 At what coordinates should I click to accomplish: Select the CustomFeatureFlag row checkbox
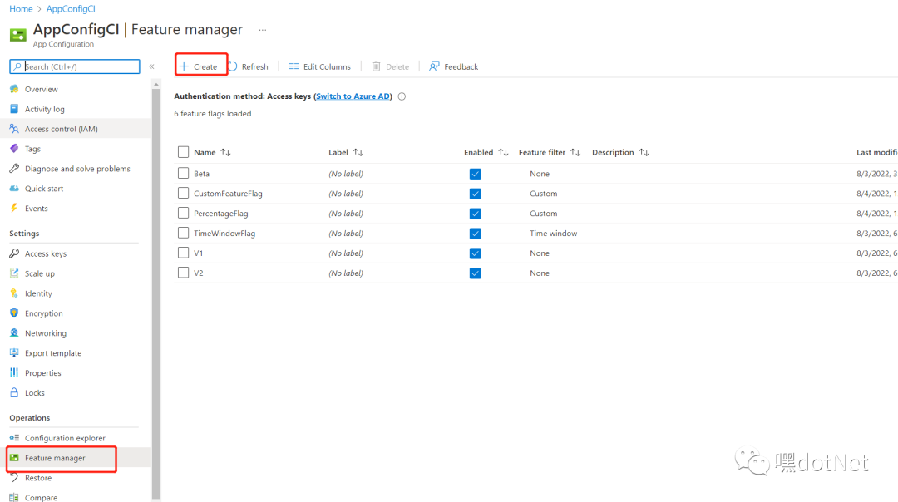coord(183,193)
